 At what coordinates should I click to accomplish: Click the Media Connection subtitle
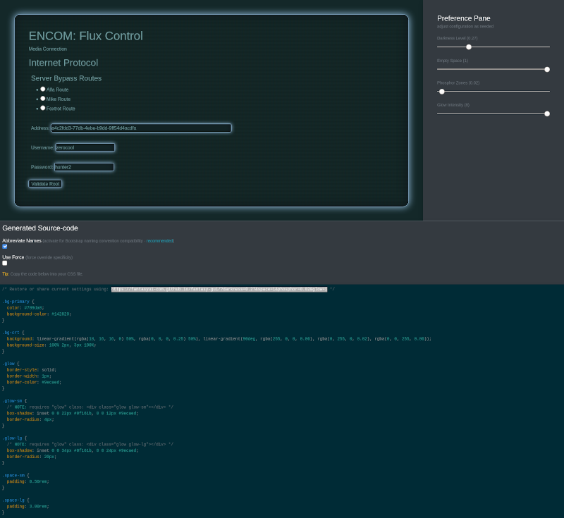[48, 49]
